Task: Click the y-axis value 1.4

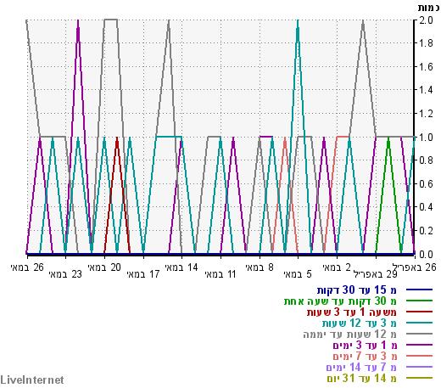Action: 426,90
